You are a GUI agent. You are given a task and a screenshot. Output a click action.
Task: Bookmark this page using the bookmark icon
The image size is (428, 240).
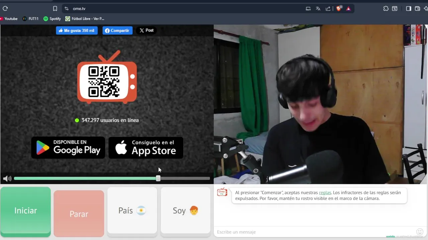pyautogui.click(x=55, y=9)
